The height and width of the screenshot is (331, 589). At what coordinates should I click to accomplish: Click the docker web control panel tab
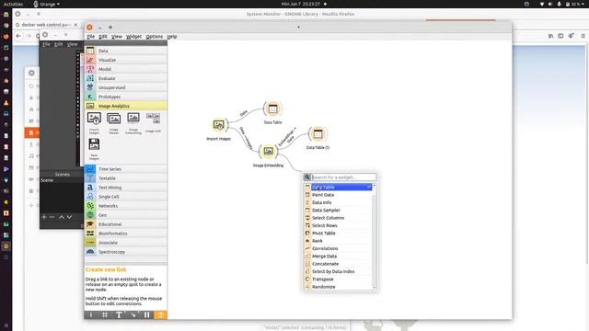[x=46, y=25]
